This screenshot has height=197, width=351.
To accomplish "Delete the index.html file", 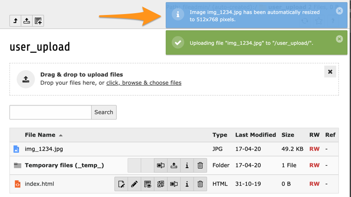I will (200, 184).
